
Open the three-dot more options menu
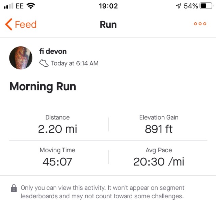[200, 24]
